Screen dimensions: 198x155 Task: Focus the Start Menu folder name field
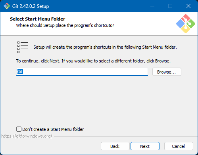click(x=82, y=72)
